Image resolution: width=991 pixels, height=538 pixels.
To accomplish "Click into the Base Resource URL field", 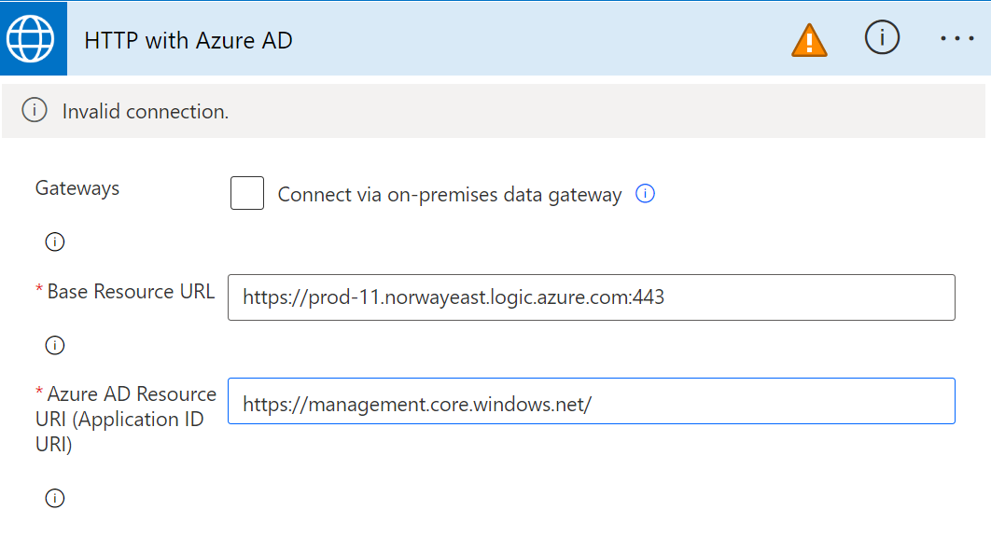I will click(591, 297).
